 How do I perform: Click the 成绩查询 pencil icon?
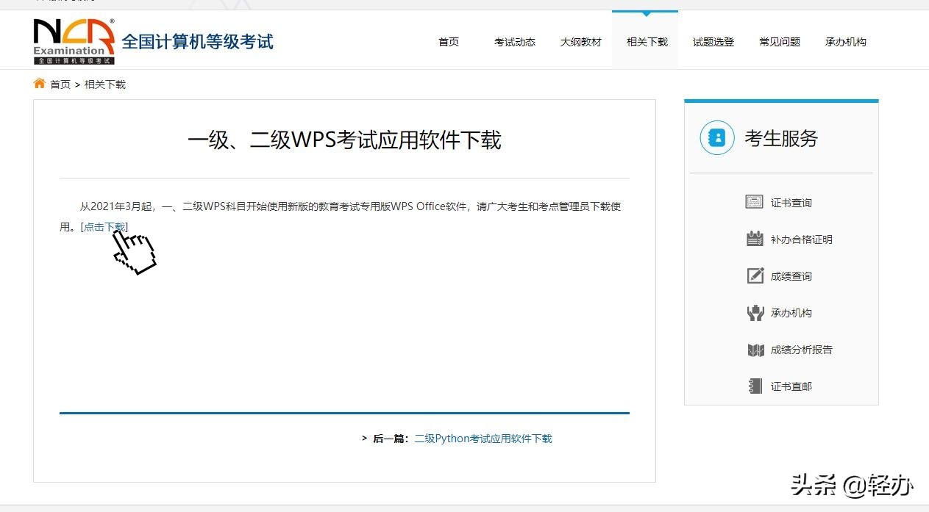tap(755, 275)
